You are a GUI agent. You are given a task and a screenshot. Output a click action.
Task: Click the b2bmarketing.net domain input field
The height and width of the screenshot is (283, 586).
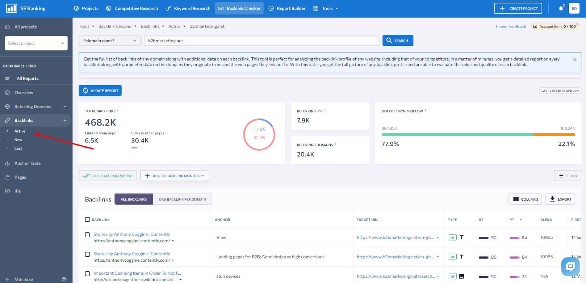[x=262, y=40]
